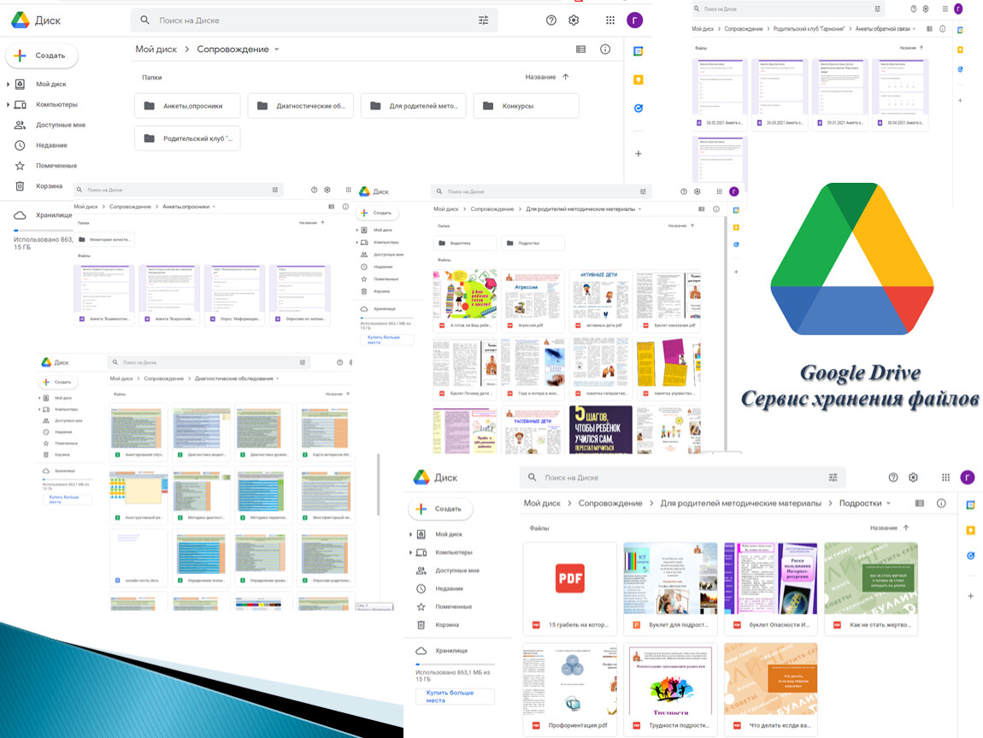
Task: Go to Мой диск breadcrumb in Сопровождение window
Action: point(156,50)
